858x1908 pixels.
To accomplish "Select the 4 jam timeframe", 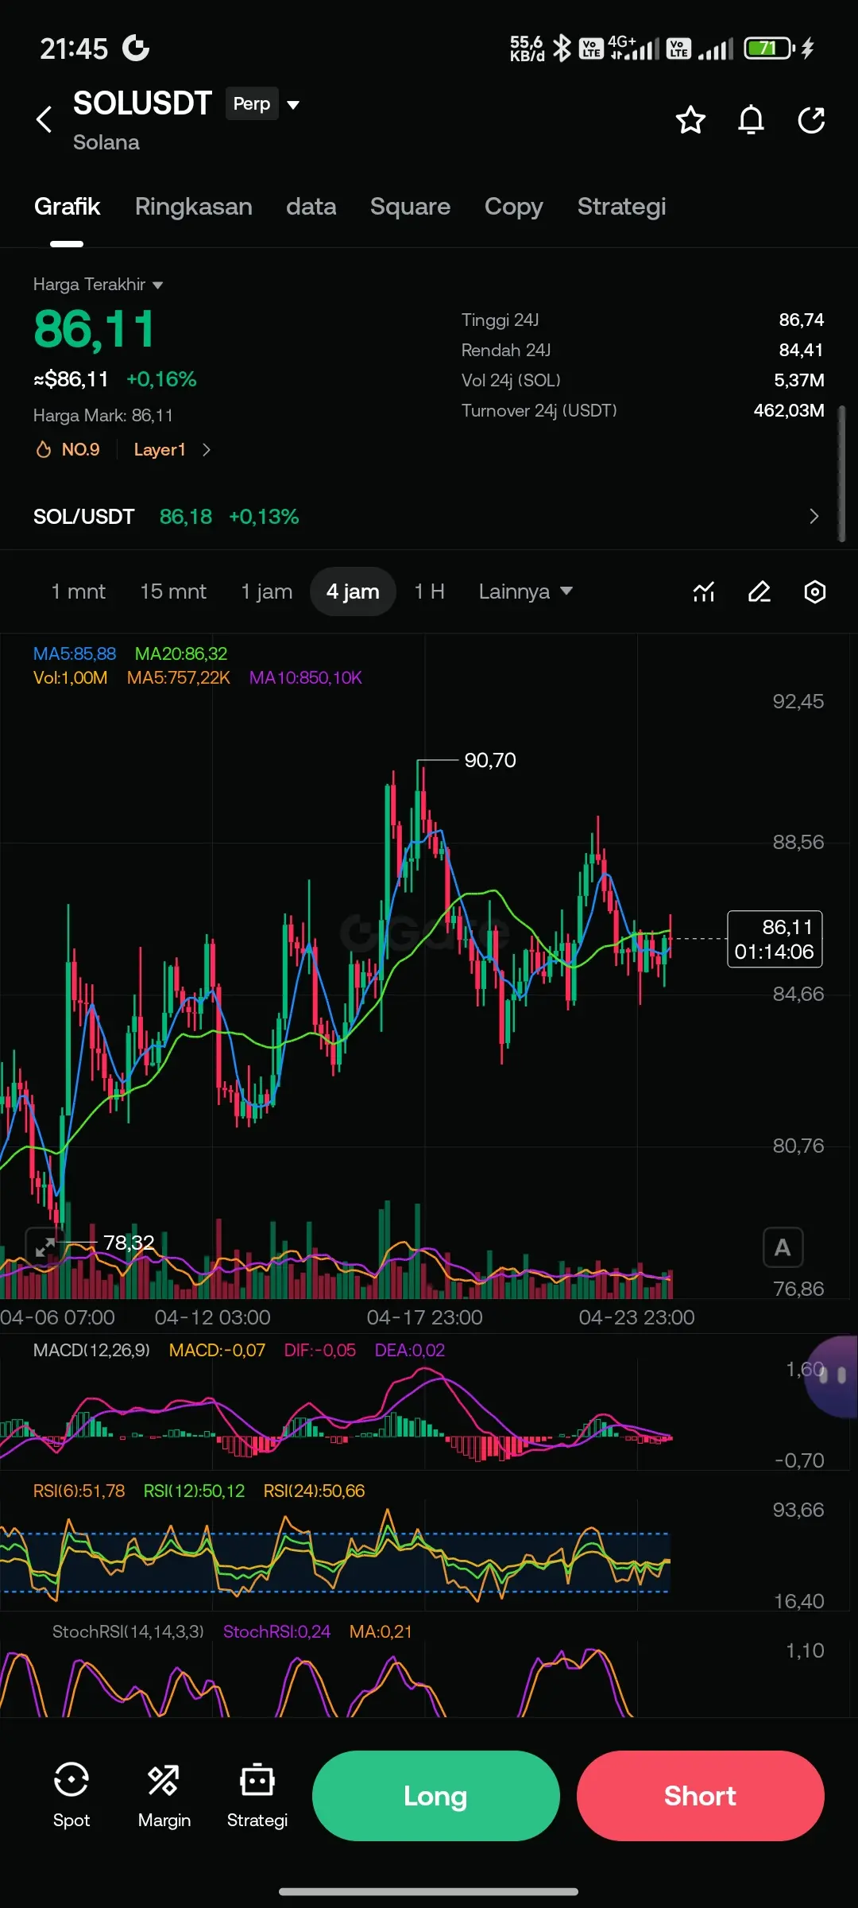I will pyautogui.click(x=353, y=591).
